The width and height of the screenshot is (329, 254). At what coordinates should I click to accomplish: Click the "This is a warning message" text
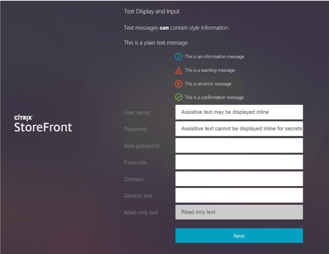coord(210,70)
